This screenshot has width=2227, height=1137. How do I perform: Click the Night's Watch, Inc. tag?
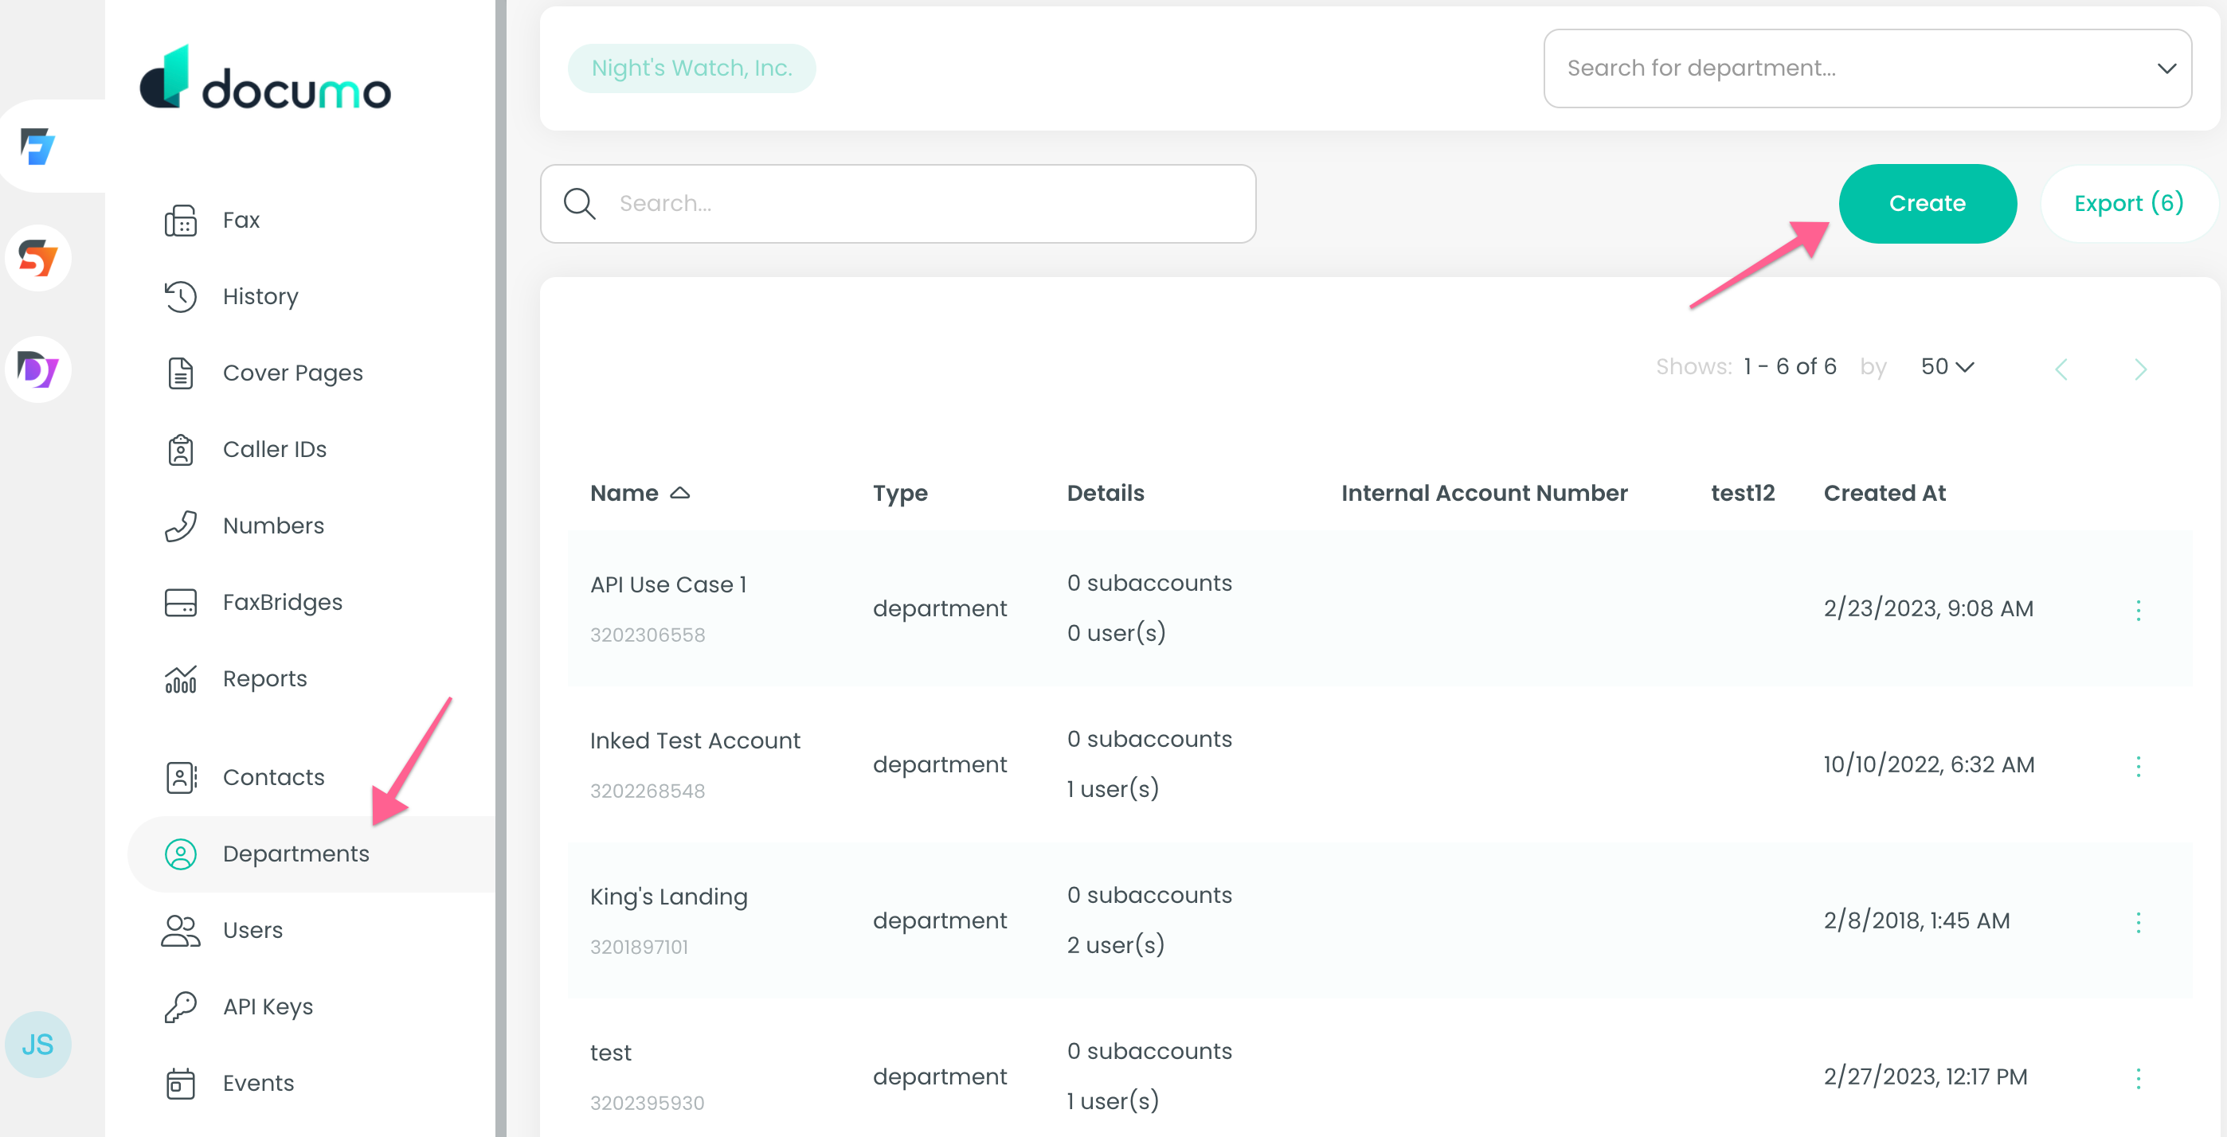click(x=691, y=68)
